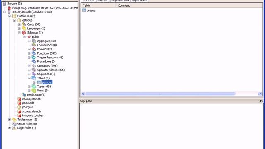
Task: Click the Login Roles (1) icon
Action: 14,128
